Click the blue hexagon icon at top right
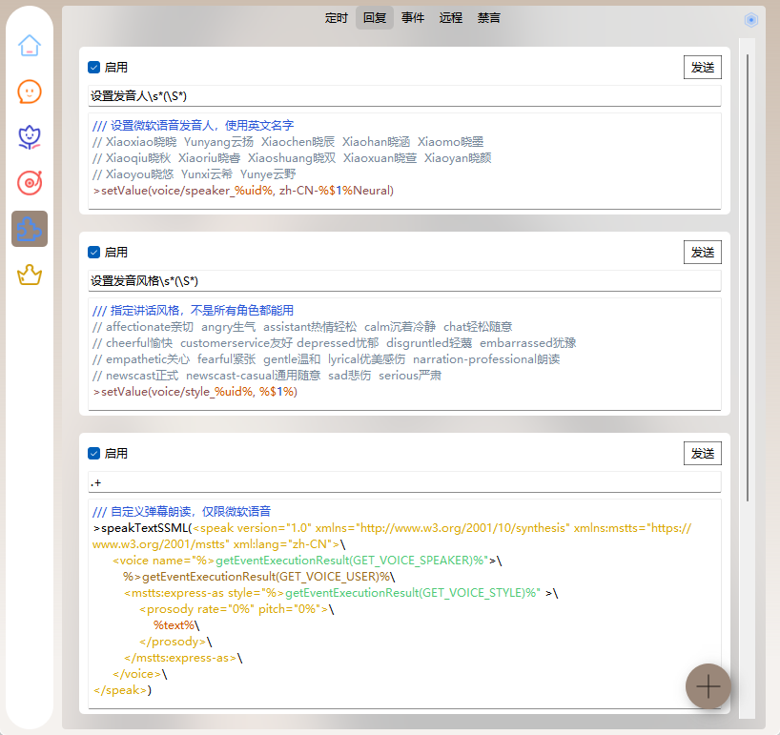780x735 pixels. [751, 20]
